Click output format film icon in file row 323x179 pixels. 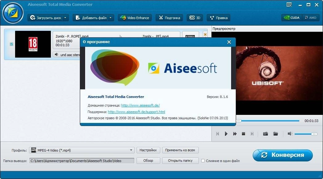(190, 36)
